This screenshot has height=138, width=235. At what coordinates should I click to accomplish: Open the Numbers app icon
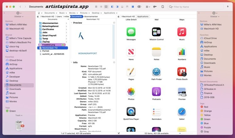(x=182, y=52)
